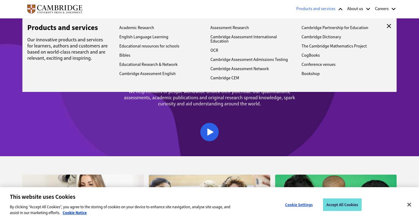Read the Cookie Notice link
Screen dimensions: 419x223
click(75, 213)
